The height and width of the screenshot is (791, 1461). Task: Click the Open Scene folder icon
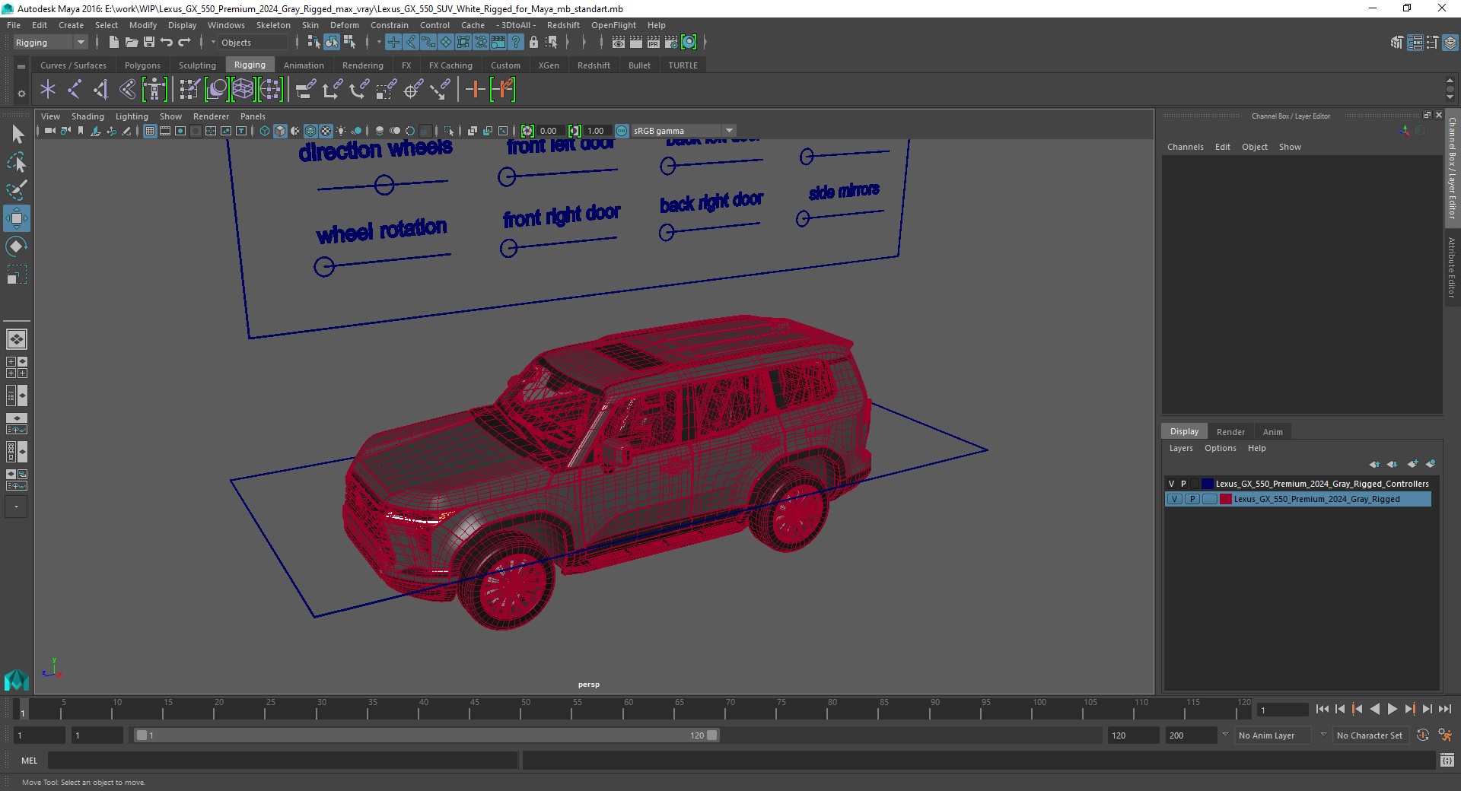pyautogui.click(x=131, y=43)
